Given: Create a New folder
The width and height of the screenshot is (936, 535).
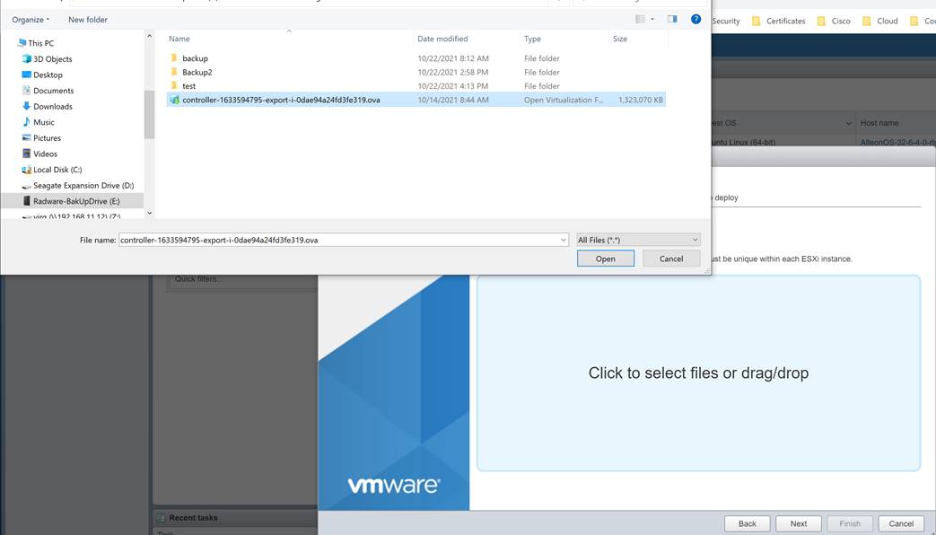Looking at the screenshot, I should 87,19.
